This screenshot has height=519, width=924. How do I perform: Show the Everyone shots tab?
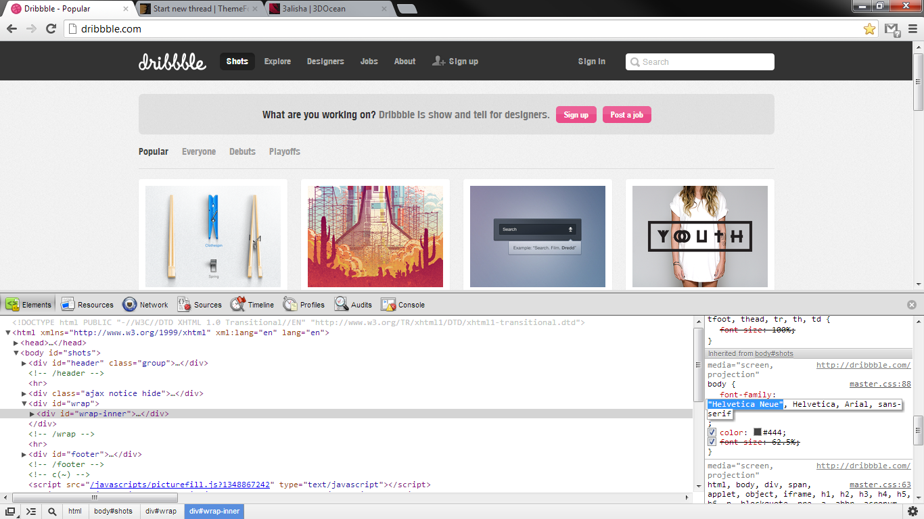click(199, 151)
